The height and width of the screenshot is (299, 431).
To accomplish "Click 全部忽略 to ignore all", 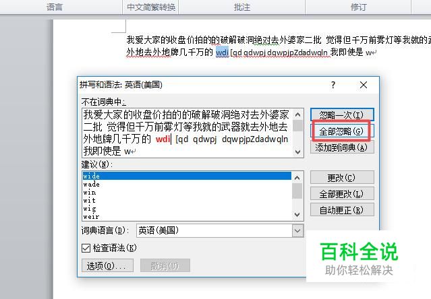I will [x=342, y=131].
